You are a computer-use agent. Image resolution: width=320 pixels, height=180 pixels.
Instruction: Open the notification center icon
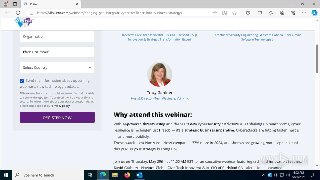coord(312,175)
